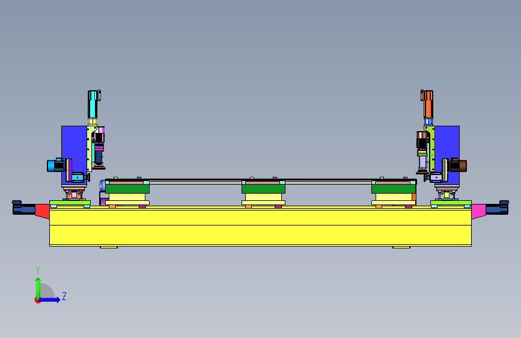The width and height of the screenshot is (521, 338).
Task: Pick the lime green plate under the right column
Action: point(451,203)
